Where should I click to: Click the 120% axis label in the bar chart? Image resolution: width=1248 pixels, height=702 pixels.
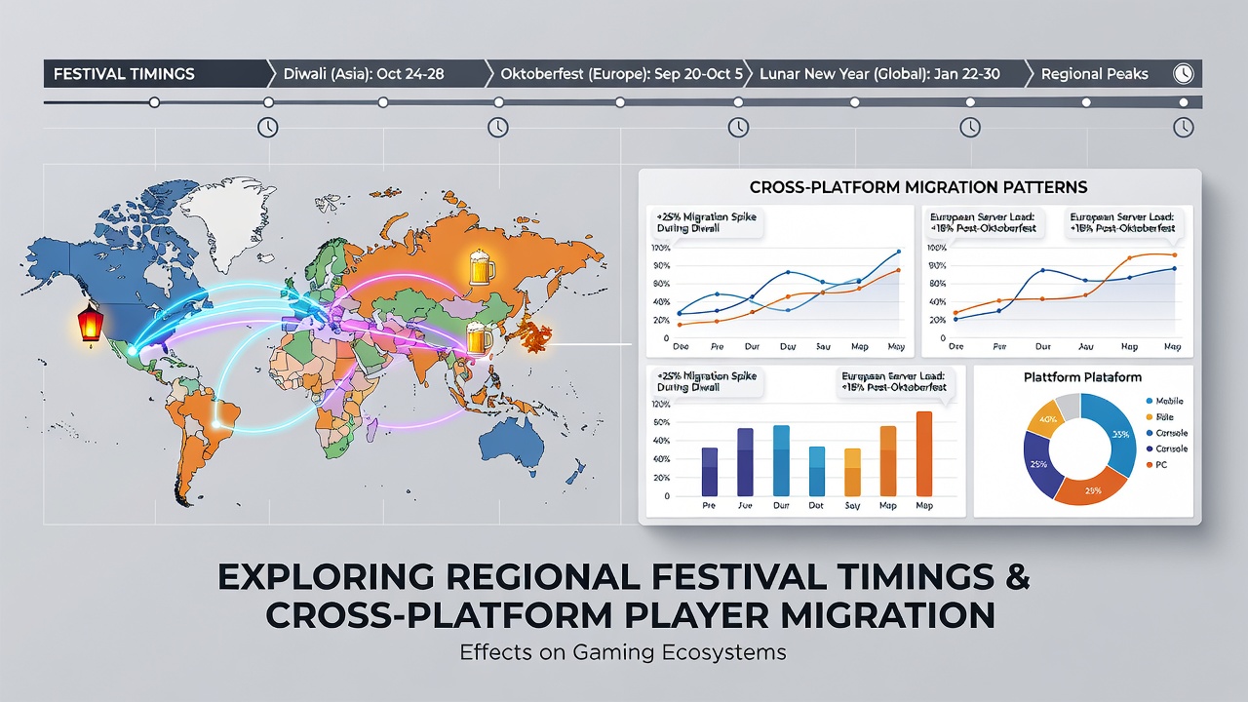[x=660, y=404]
